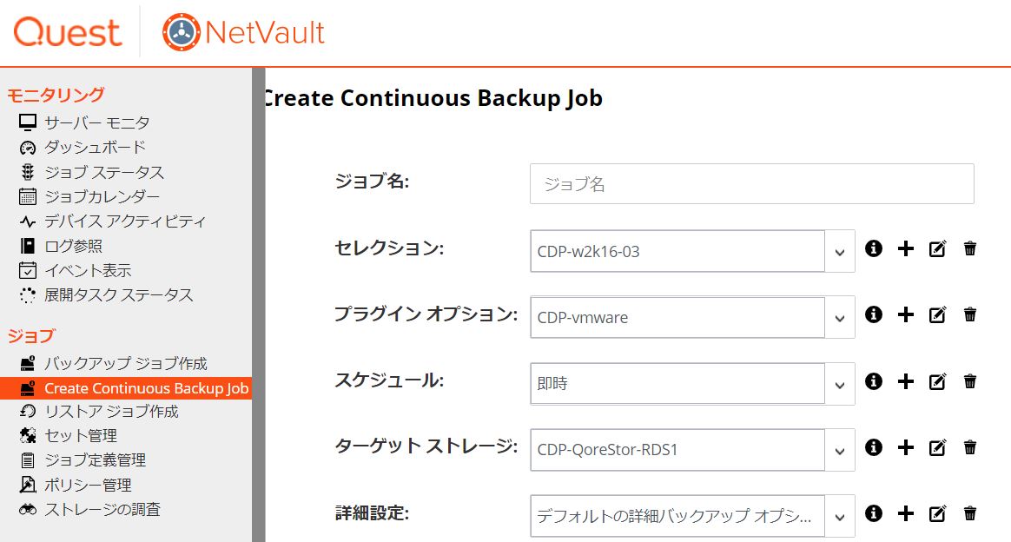Select リストア ジョブ作成 menu item
This screenshot has width=1011, height=542.
click(111, 411)
